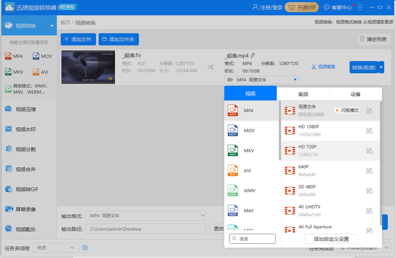Click the 首页 breadcrumb
Screen dimensions: 396x258
pos(65,23)
